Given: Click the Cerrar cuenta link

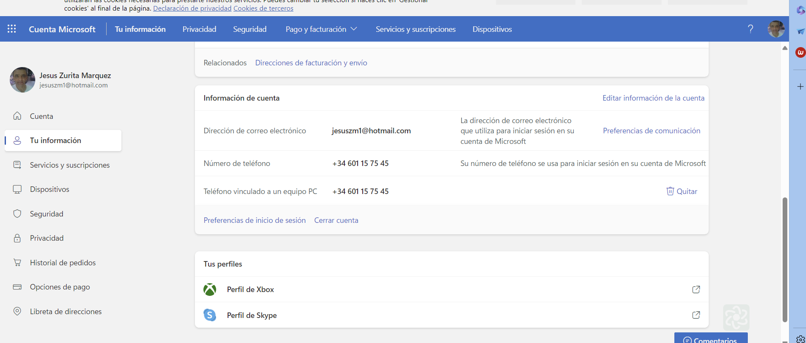Looking at the screenshot, I should (336, 220).
